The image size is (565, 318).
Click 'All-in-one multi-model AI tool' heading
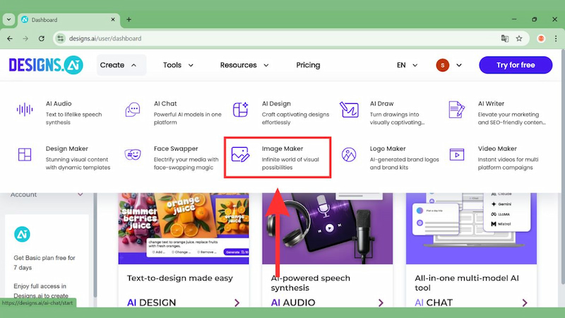[467, 283]
